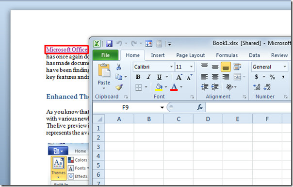Image resolution: width=293 pixels, height=187 pixels.
Task: Center text horizontally in the cell
Action: 215,77
